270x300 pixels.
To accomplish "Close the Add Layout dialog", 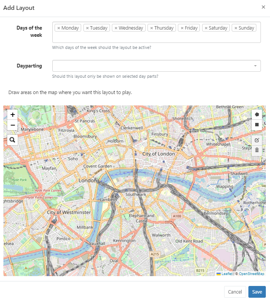I will coord(263,7).
